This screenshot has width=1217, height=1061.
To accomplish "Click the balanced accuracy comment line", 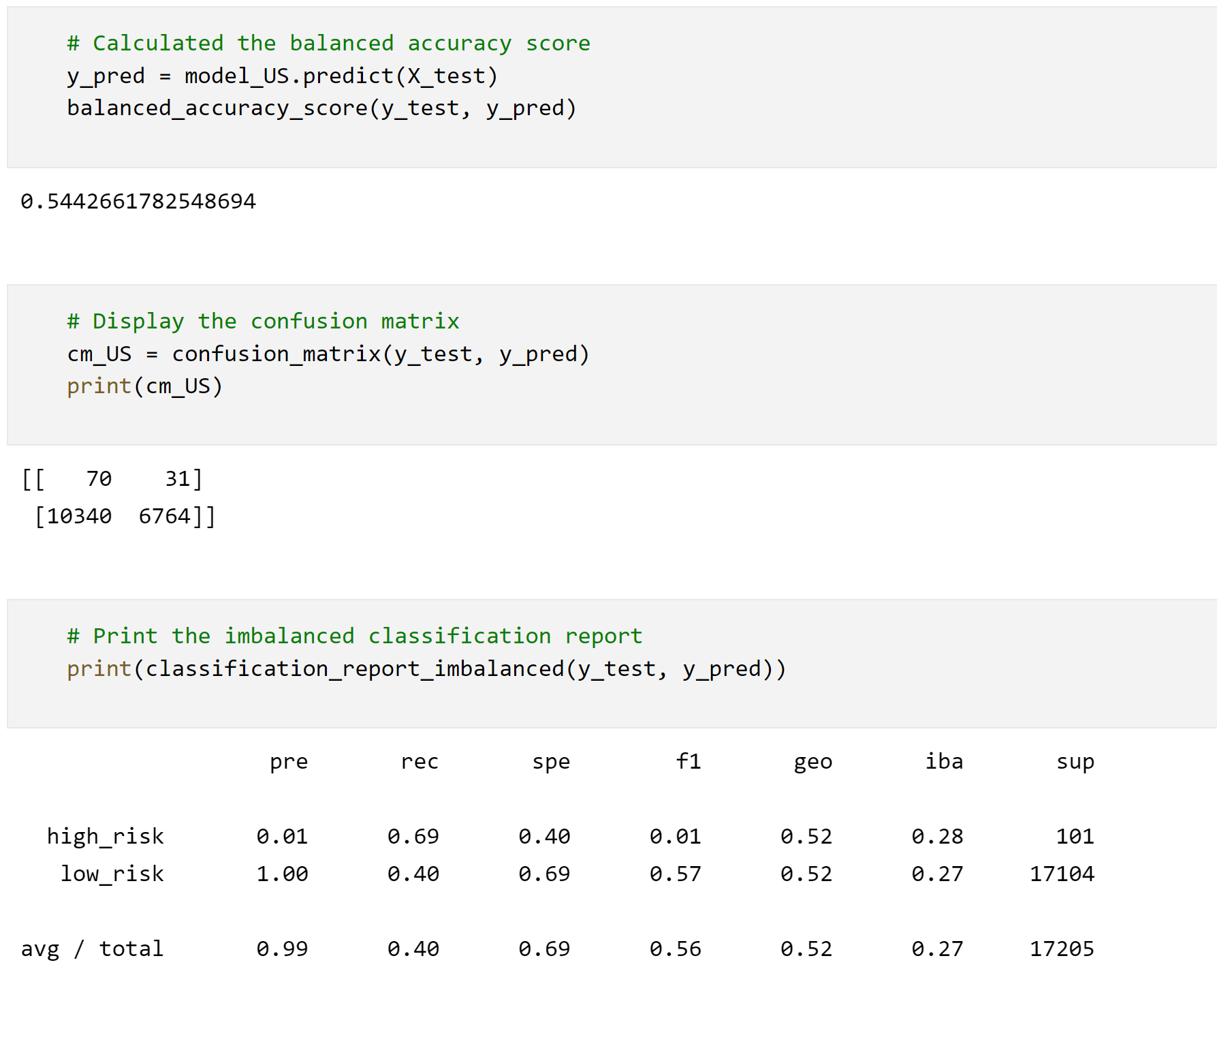I will click(328, 44).
